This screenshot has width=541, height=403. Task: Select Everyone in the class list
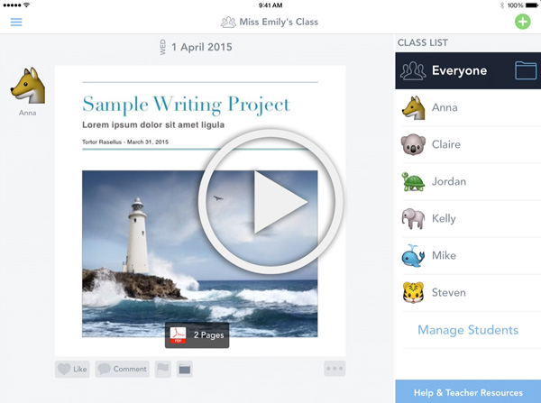pyautogui.click(x=468, y=70)
